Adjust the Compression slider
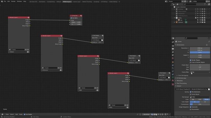 point(200,104)
